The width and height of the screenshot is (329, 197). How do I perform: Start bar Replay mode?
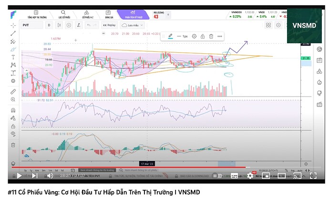click(109, 25)
